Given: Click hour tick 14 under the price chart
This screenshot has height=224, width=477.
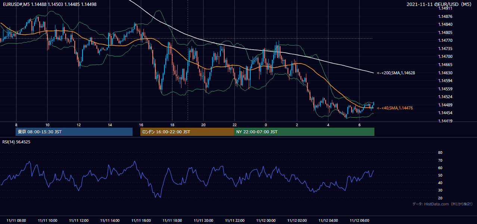Looking at the screenshot, I should (110, 125).
